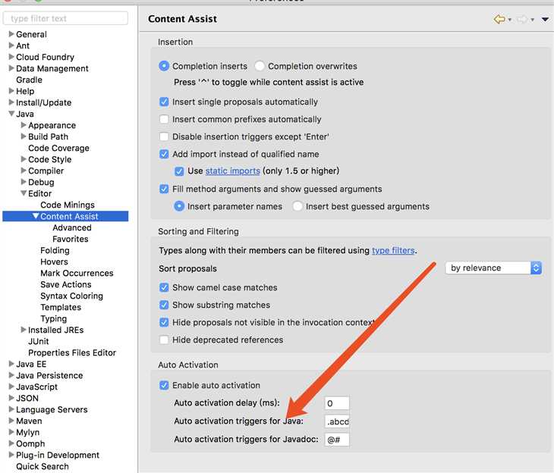Open Favorites under Content Assist

(x=71, y=239)
